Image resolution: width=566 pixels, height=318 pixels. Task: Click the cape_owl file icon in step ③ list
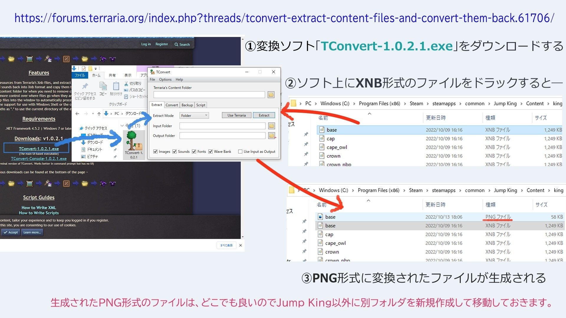pos(320,243)
